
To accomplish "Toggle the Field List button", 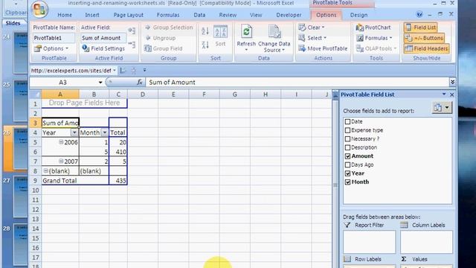I will pos(420,28).
